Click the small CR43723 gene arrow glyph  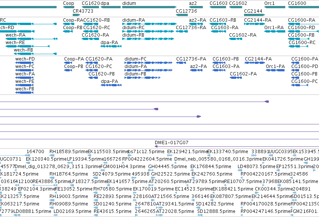(76, 15)
